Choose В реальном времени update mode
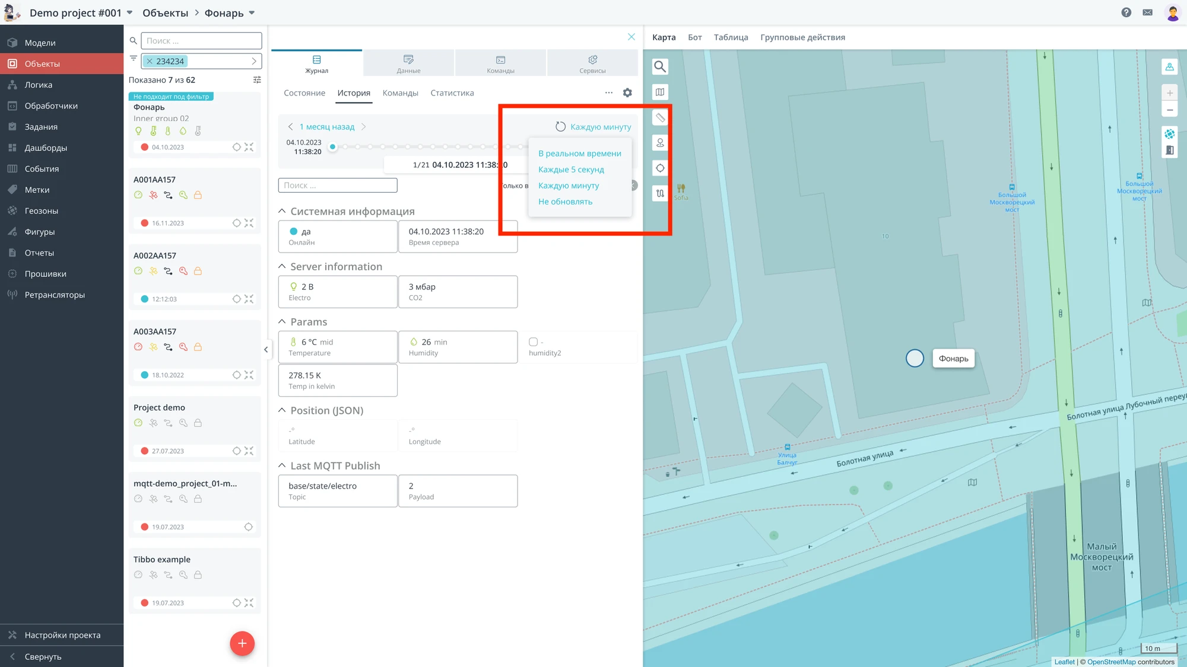The image size is (1187, 667). pos(580,154)
